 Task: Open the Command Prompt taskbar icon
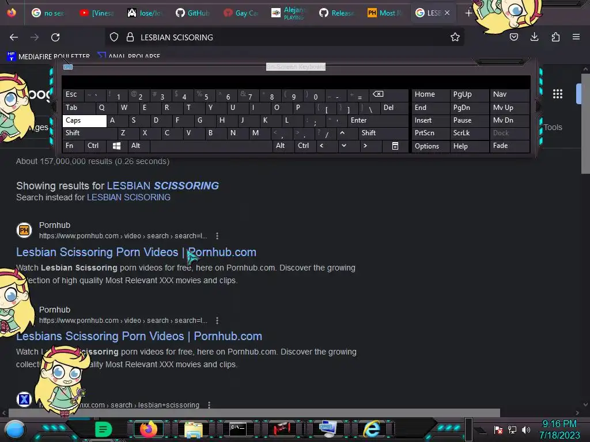coord(238,429)
